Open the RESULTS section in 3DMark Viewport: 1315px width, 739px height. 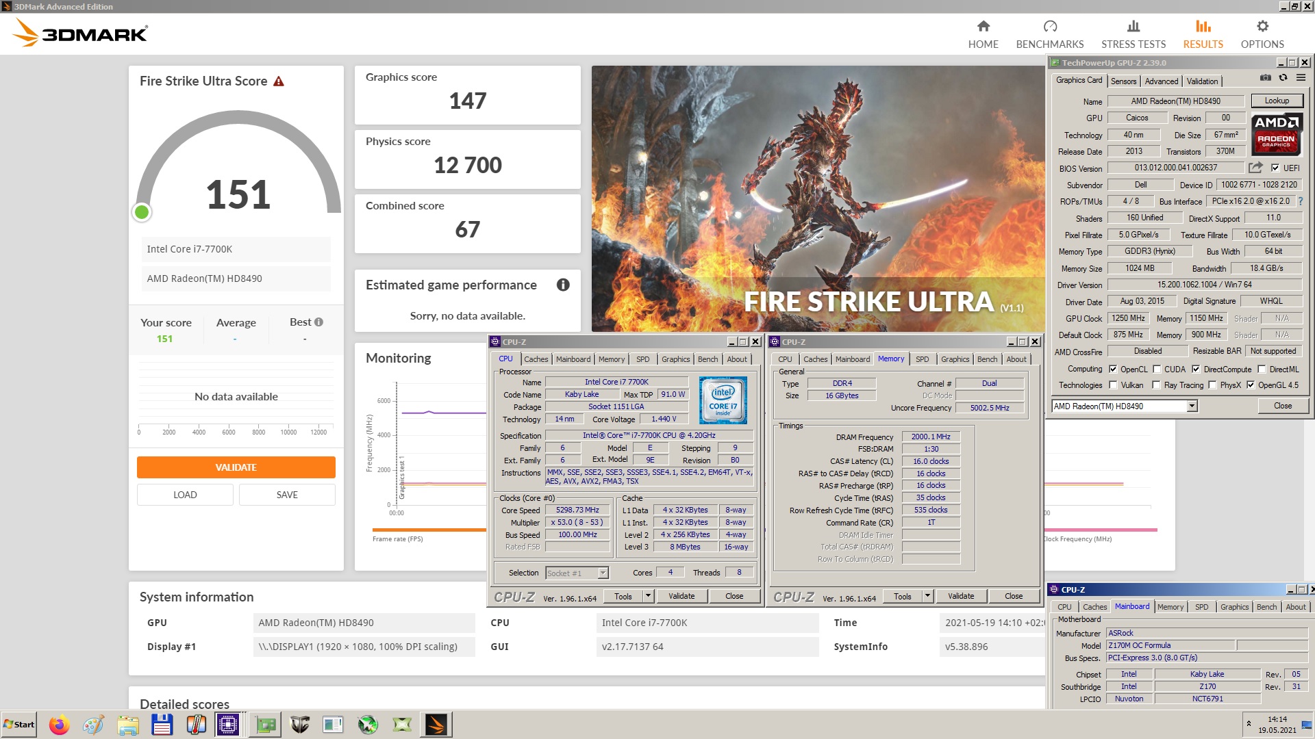click(1203, 34)
